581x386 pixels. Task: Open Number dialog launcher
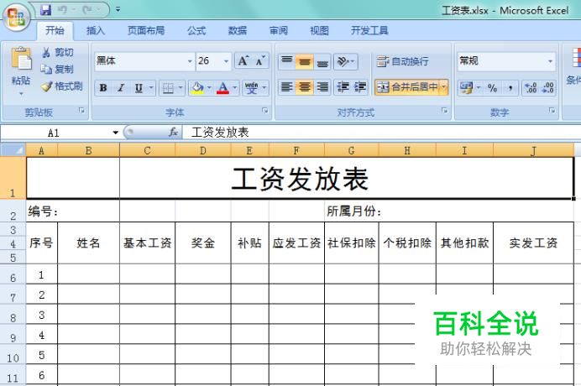pos(552,111)
